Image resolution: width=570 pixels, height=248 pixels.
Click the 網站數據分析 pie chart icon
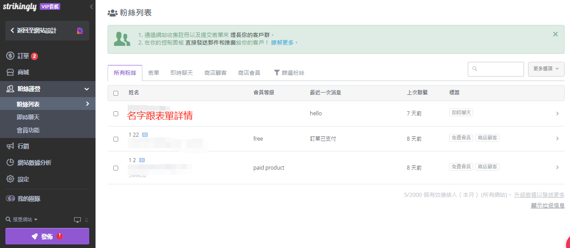click(10, 163)
